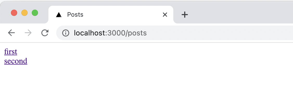Go back to the previous page
The height and width of the screenshot is (110, 293).
pyautogui.click(x=11, y=33)
